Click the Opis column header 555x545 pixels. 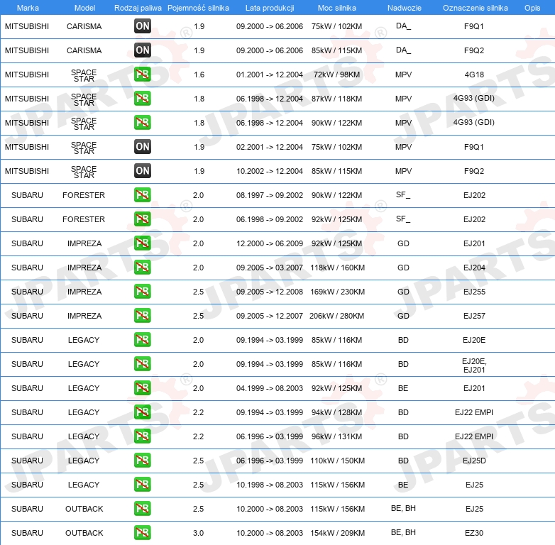532,8
